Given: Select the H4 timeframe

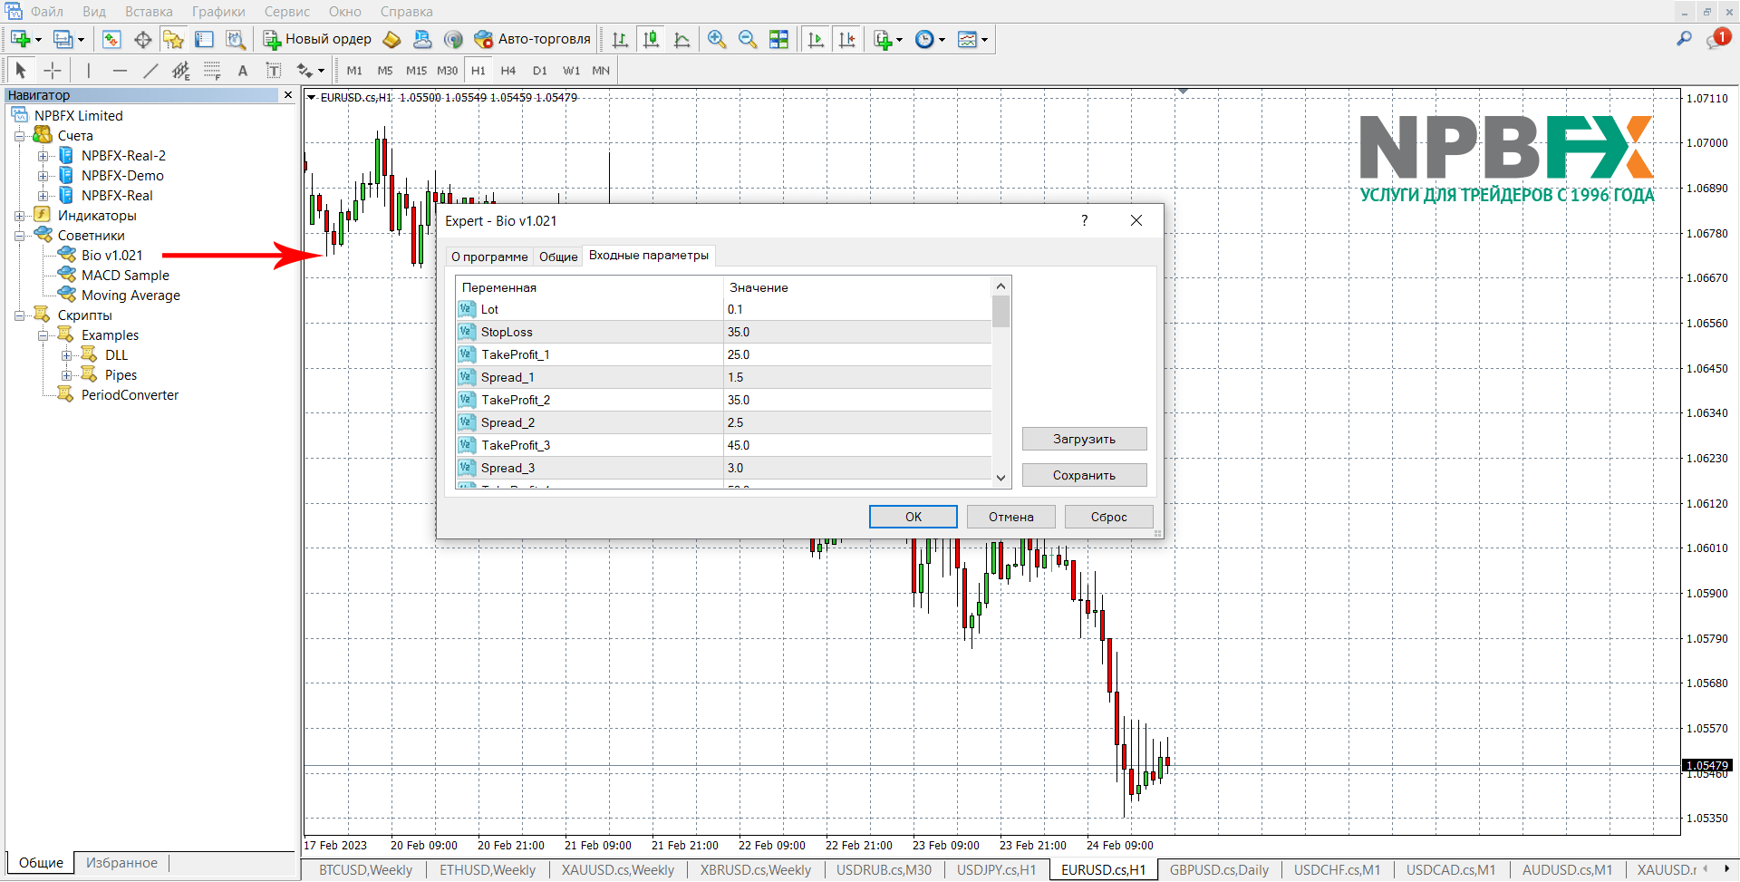Looking at the screenshot, I should click(508, 70).
